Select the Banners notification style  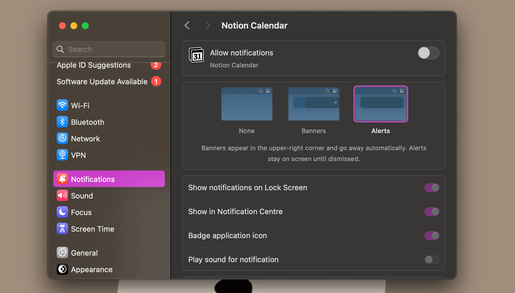[314, 104]
